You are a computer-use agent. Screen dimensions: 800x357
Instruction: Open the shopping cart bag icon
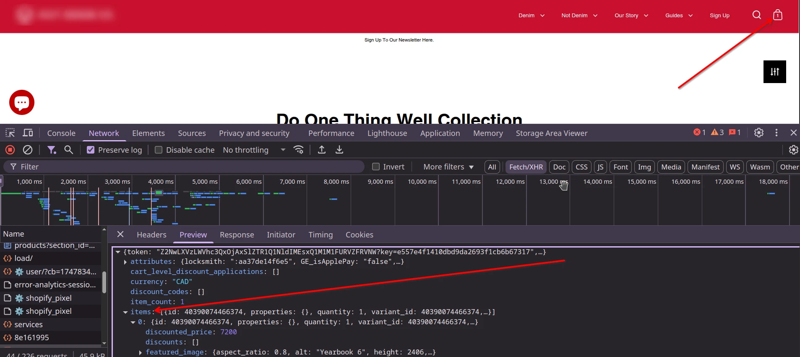point(777,15)
